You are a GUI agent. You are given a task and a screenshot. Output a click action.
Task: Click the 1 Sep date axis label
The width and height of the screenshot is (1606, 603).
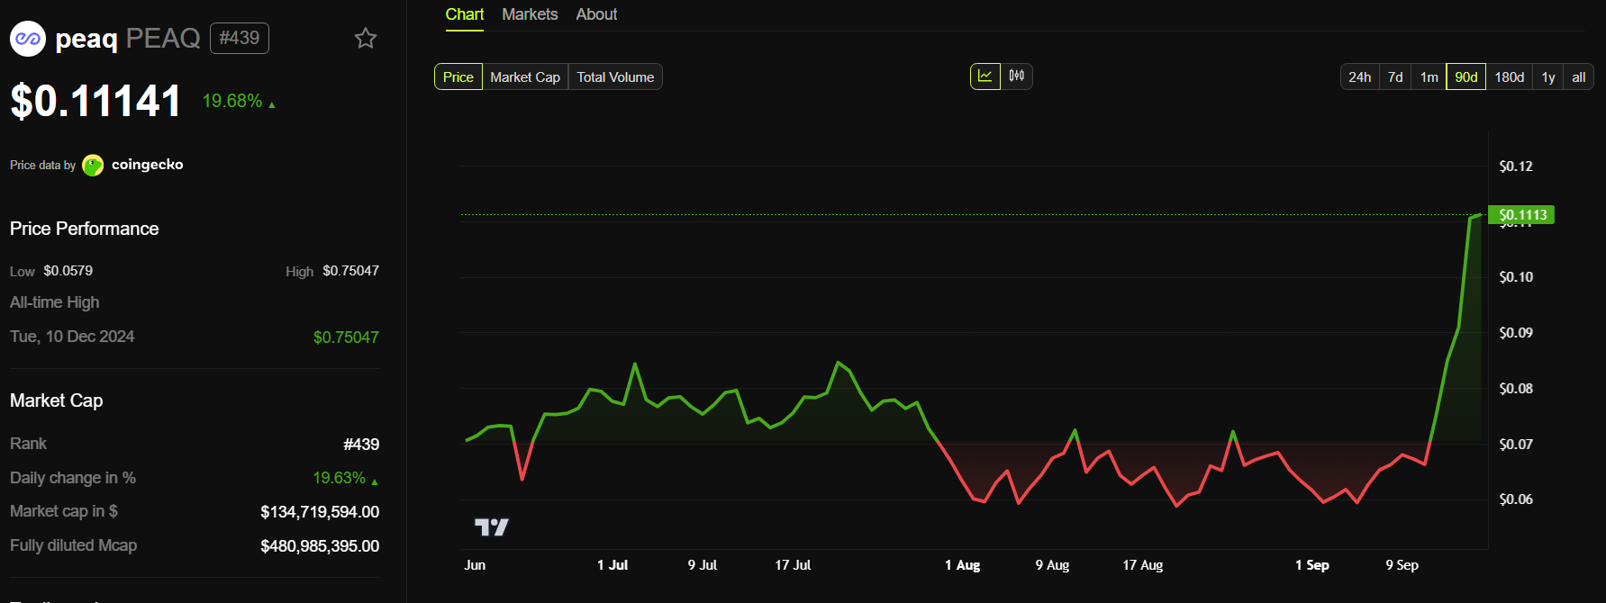[1312, 565]
